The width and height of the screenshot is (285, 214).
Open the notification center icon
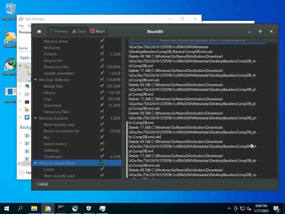[x=276, y=208]
